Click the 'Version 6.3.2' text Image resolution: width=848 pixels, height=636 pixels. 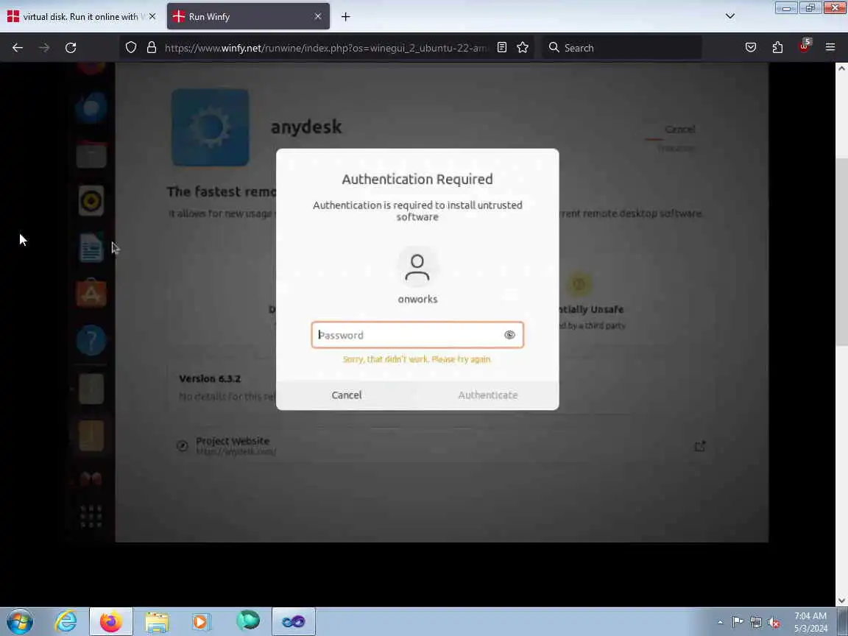(210, 378)
